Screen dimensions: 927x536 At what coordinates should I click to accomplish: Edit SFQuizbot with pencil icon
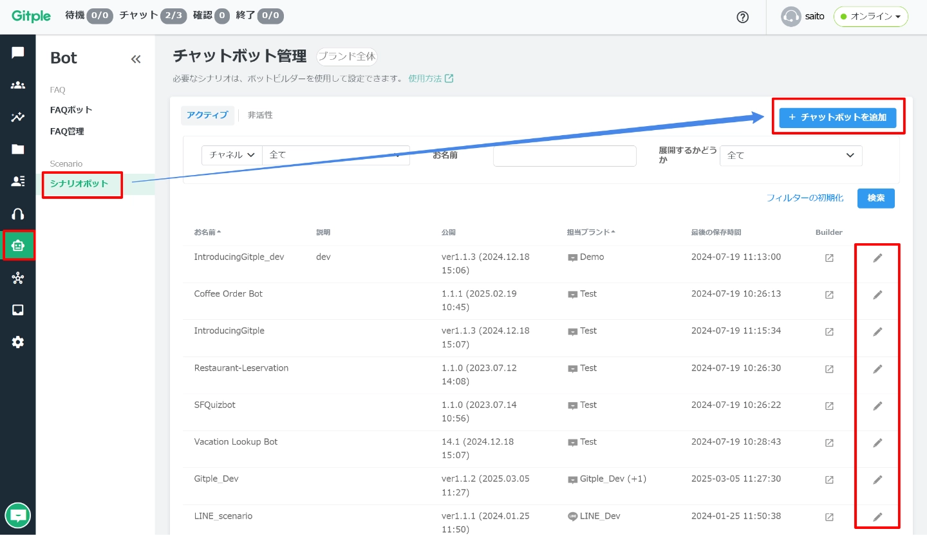(877, 406)
